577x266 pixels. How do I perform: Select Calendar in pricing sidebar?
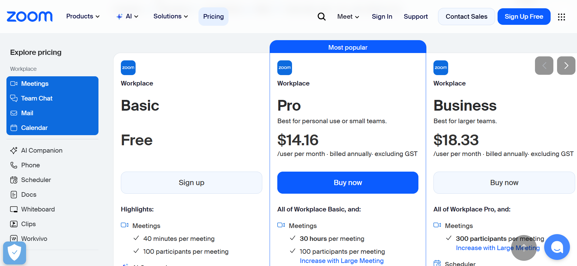click(x=52, y=128)
